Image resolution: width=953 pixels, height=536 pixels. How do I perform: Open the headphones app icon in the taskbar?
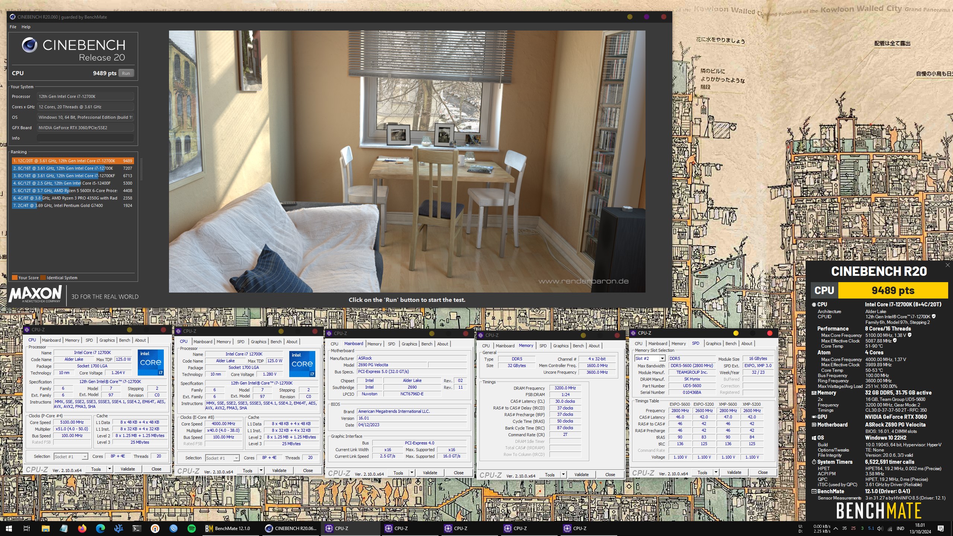tap(155, 528)
